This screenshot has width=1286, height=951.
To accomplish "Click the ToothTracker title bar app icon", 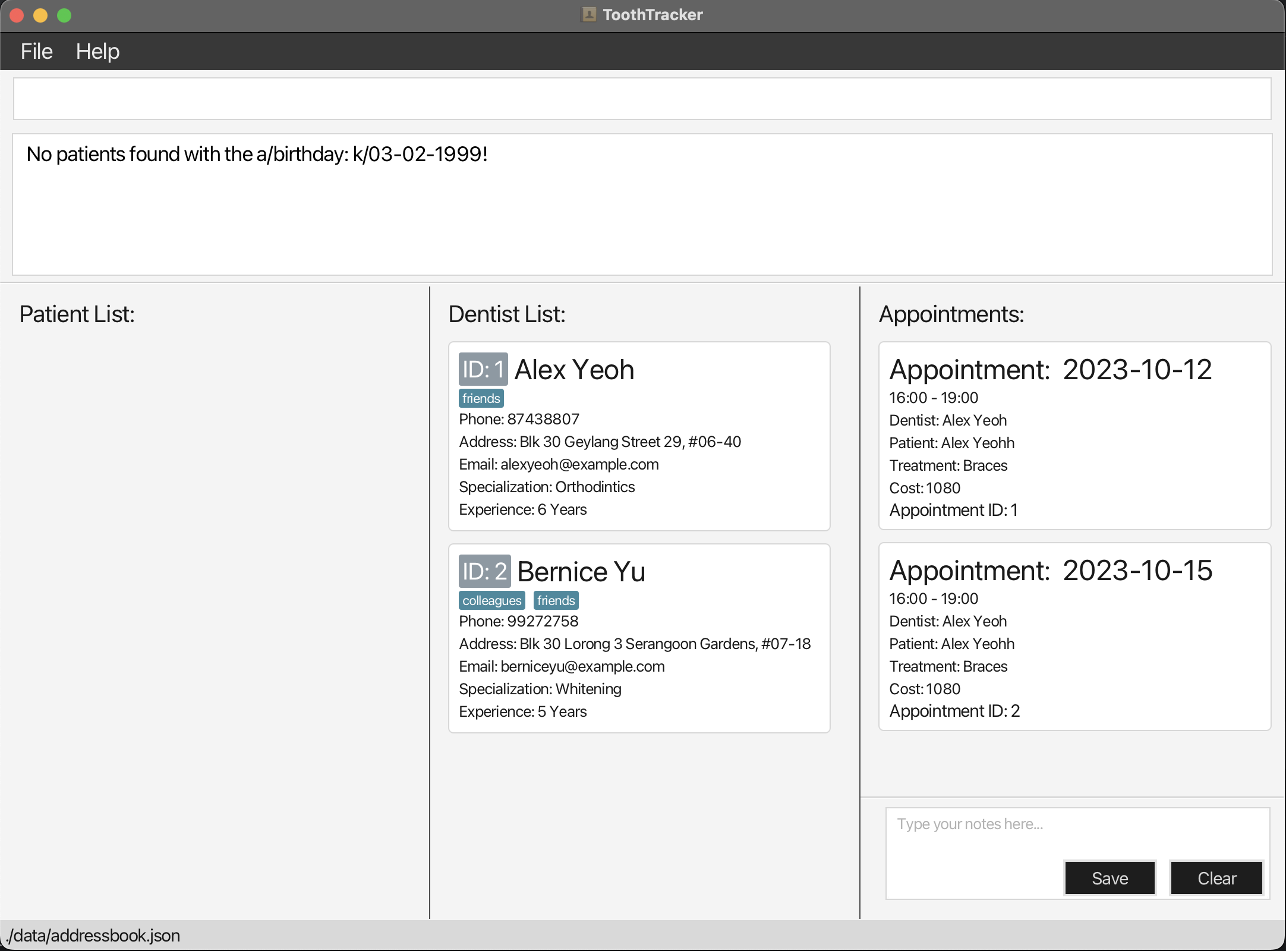I will click(588, 15).
